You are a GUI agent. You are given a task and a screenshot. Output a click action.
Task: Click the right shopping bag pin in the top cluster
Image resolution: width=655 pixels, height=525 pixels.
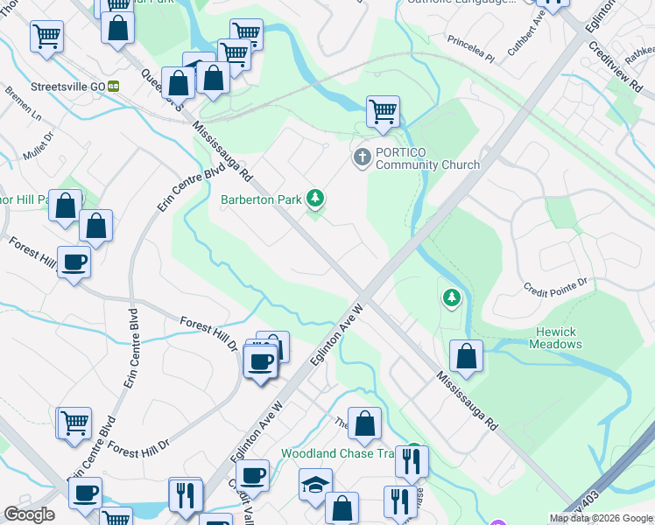click(213, 80)
